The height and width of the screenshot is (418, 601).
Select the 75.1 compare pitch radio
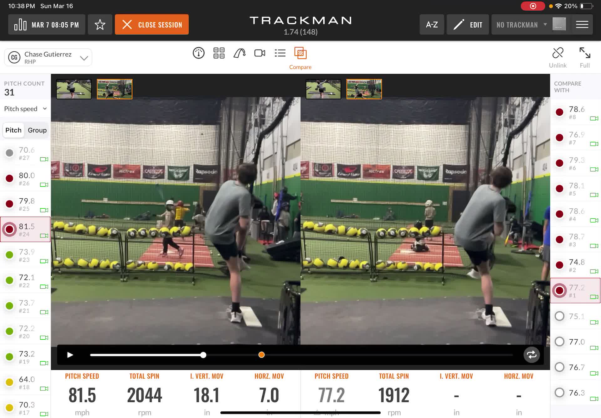point(560,316)
